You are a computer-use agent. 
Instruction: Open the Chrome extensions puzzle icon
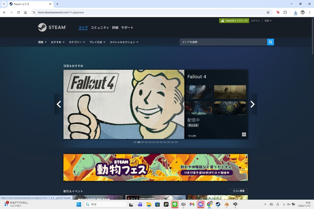pos(285,12)
